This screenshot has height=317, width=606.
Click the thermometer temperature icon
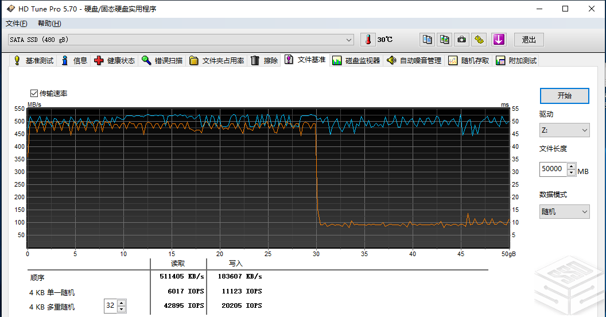point(367,40)
